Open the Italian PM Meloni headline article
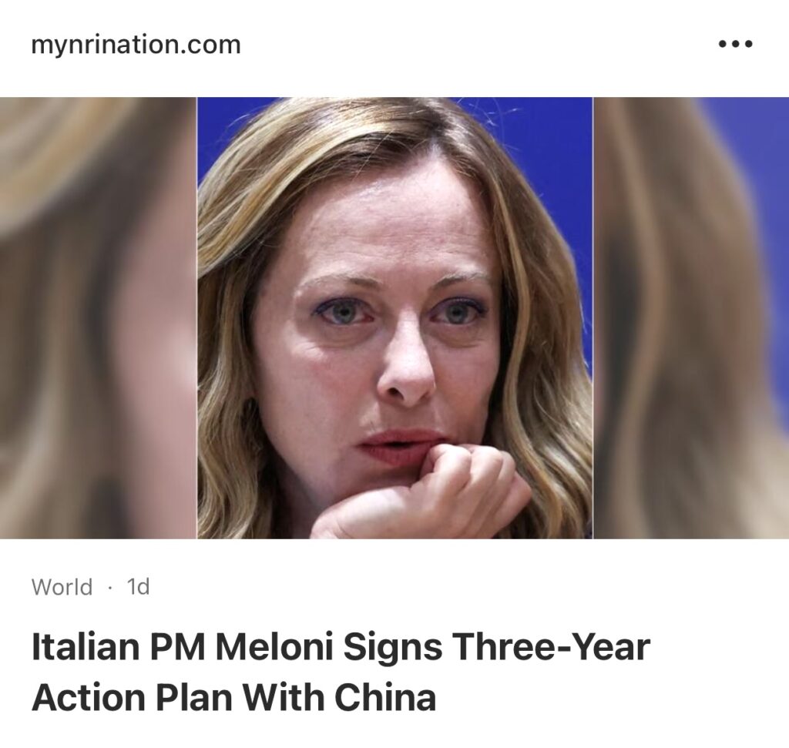Image resolution: width=789 pixels, height=748 pixels. pos(341,672)
